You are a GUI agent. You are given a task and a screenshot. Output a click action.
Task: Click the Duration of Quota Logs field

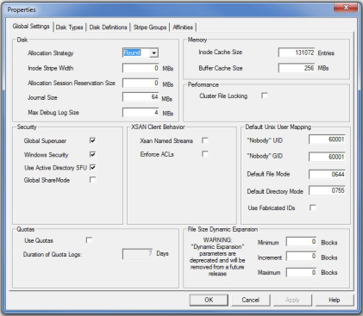138,254
